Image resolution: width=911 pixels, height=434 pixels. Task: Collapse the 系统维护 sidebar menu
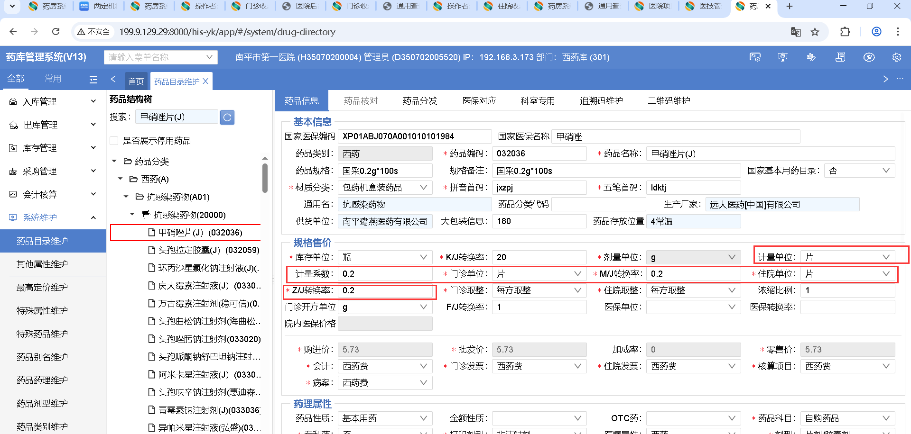[93, 217]
